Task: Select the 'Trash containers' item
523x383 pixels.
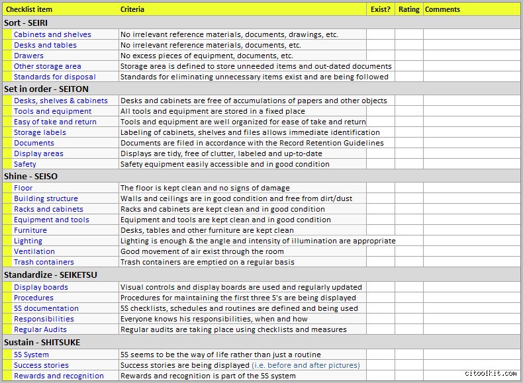Action: click(44, 262)
